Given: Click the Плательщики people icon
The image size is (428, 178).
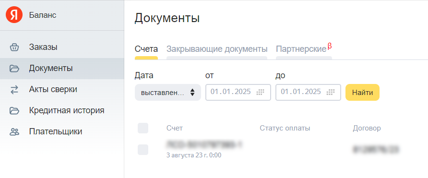Looking at the screenshot, I should 14,132.
